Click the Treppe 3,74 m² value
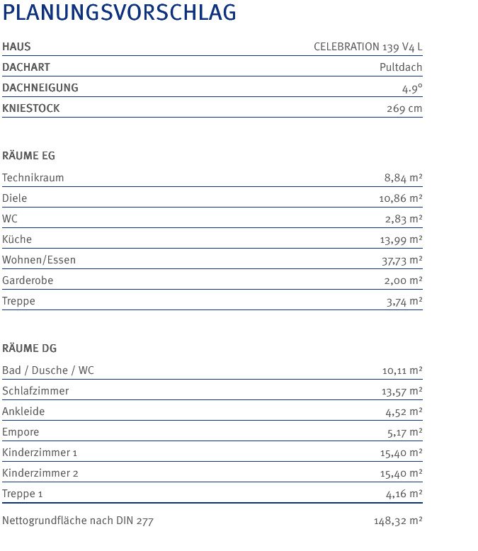Image resolution: width=478 pixels, height=551 pixels. point(404,302)
